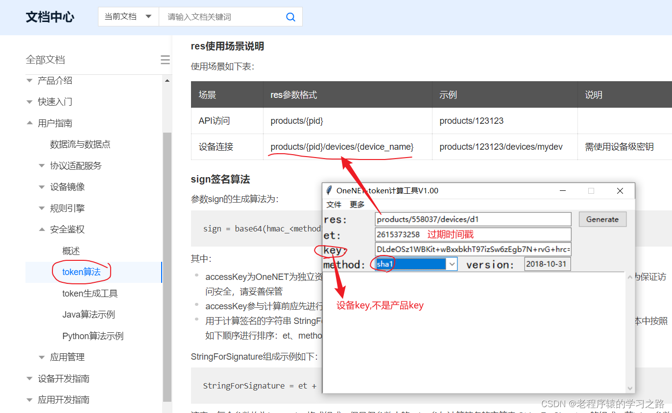The width and height of the screenshot is (672, 413).
Task: Click the version label in the token tool
Action: coord(490,265)
